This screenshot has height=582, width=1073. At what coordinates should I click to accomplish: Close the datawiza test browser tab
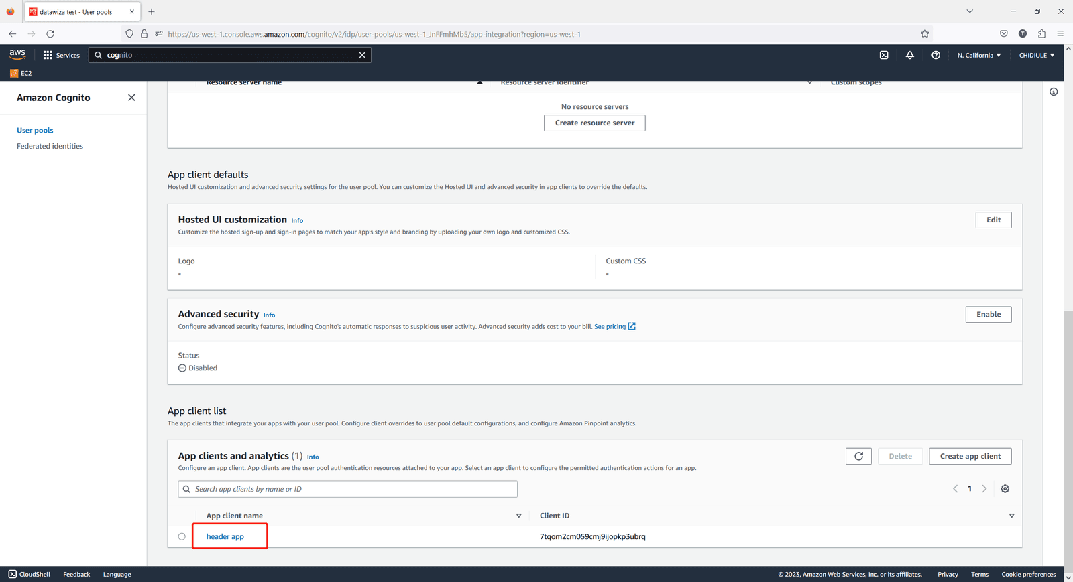[132, 11]
